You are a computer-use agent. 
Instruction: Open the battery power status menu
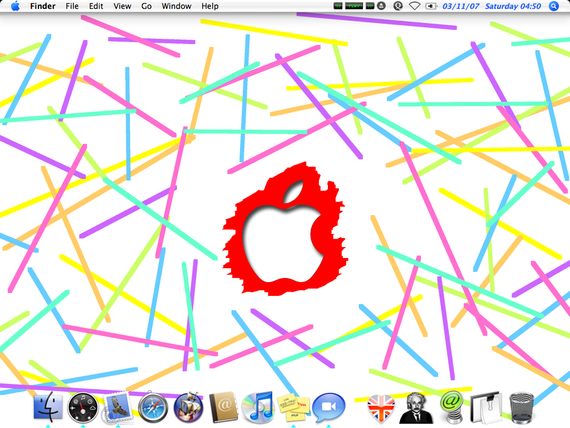pyautogui.click(x=431, y=6)
